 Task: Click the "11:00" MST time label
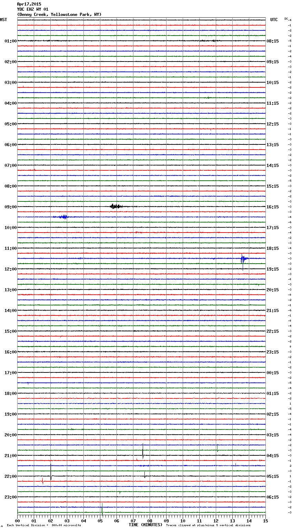(x=10, y=248)
